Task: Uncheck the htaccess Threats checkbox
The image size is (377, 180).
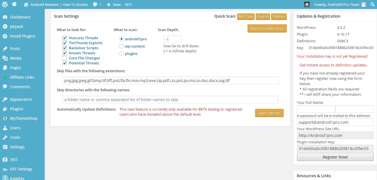Action: click(65, 38)
